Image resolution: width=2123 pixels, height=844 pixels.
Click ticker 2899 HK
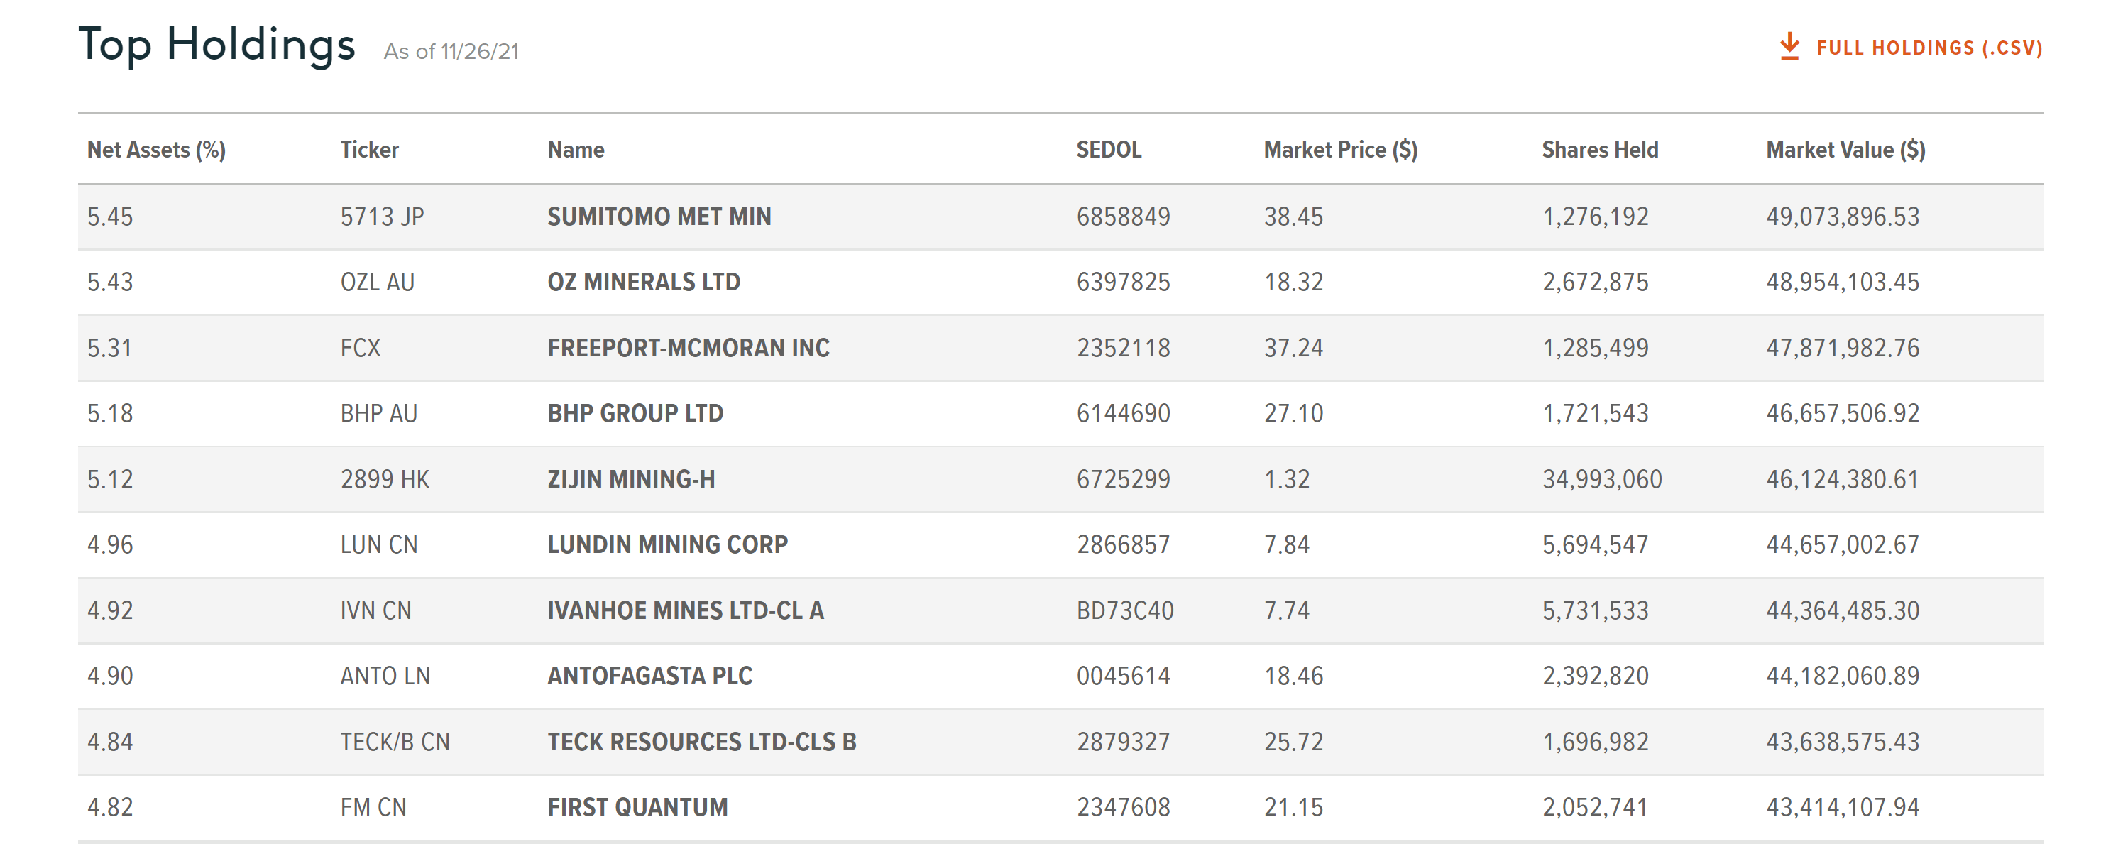[384, 479]
